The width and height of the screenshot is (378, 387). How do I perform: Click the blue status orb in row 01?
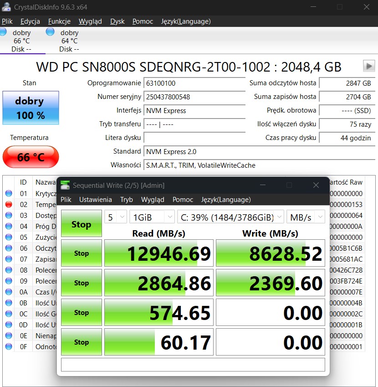pos(8,193)
